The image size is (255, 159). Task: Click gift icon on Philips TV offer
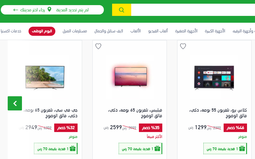coord(157,148)
